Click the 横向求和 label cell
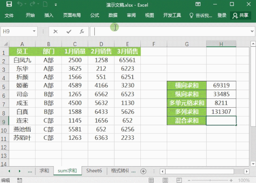The height and width of the screenshot is (183, 256). pyautogui.click(x=187, y=85)
